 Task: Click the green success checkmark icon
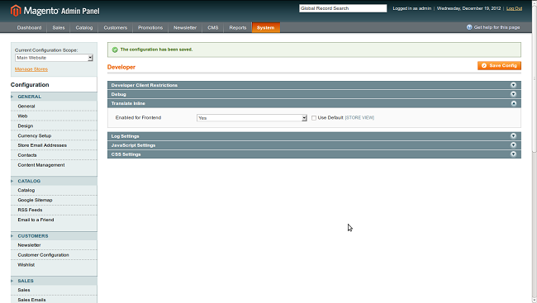click(115, 50)
